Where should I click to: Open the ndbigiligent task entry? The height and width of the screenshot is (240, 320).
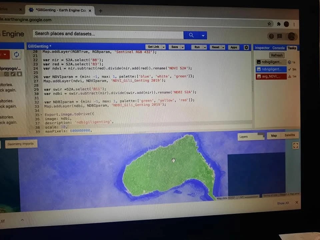271,62
